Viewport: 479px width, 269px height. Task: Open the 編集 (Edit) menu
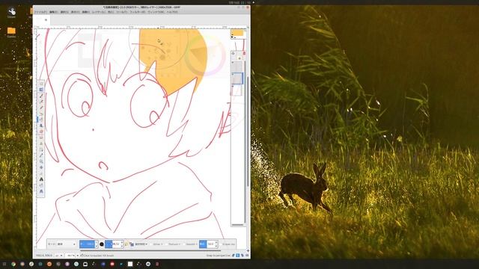coord(53,12)
